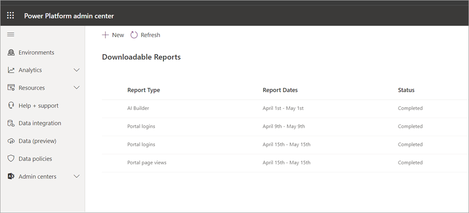The width and height of the screenshot is (469, 213).
Task: Go to Help + support
Action: pyautogui.click(x=38, y=106)
